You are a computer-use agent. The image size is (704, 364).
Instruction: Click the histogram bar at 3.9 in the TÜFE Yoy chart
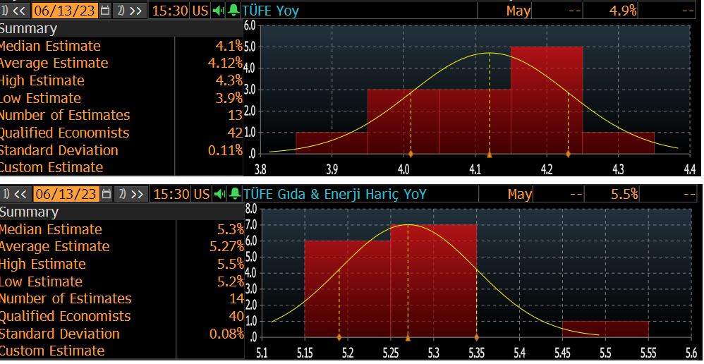[332, 142]
